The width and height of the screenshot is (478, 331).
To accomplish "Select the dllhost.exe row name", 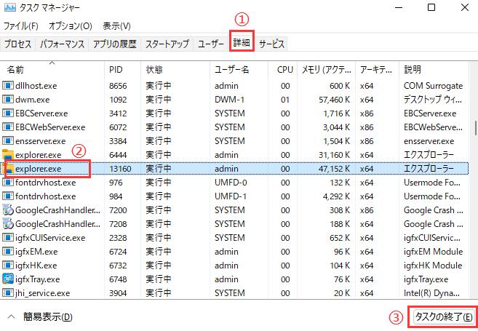I will [x=36, y=86].
